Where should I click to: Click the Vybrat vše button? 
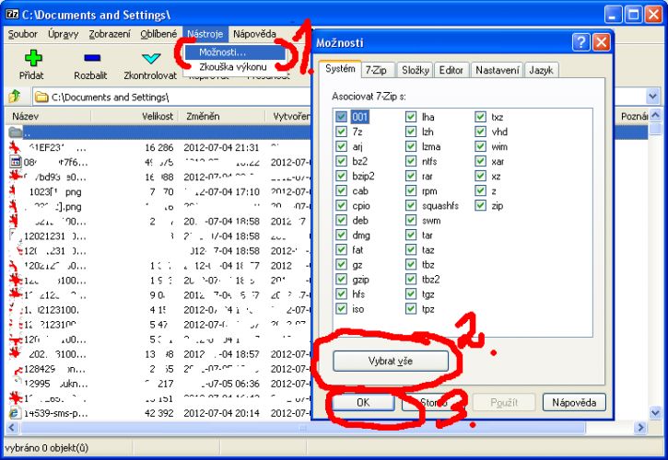[x=391, y=361]
